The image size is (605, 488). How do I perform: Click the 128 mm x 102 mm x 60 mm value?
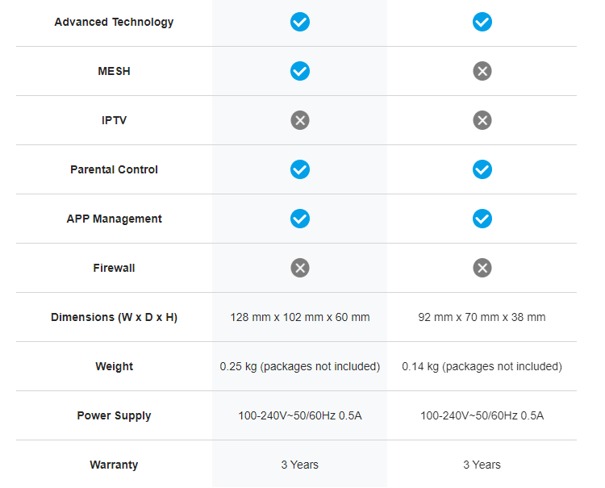coord(300,317)
